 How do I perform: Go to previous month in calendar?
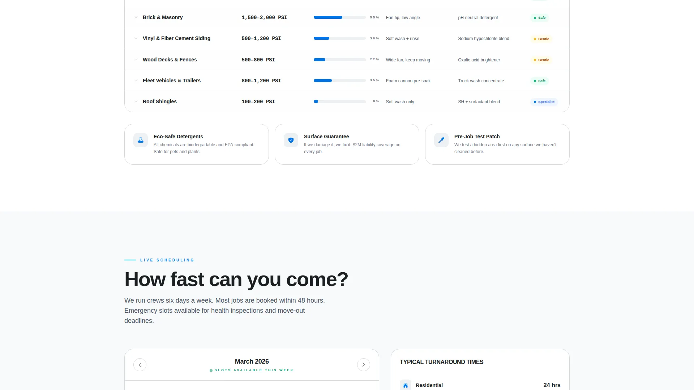click(x=140, y=365)
